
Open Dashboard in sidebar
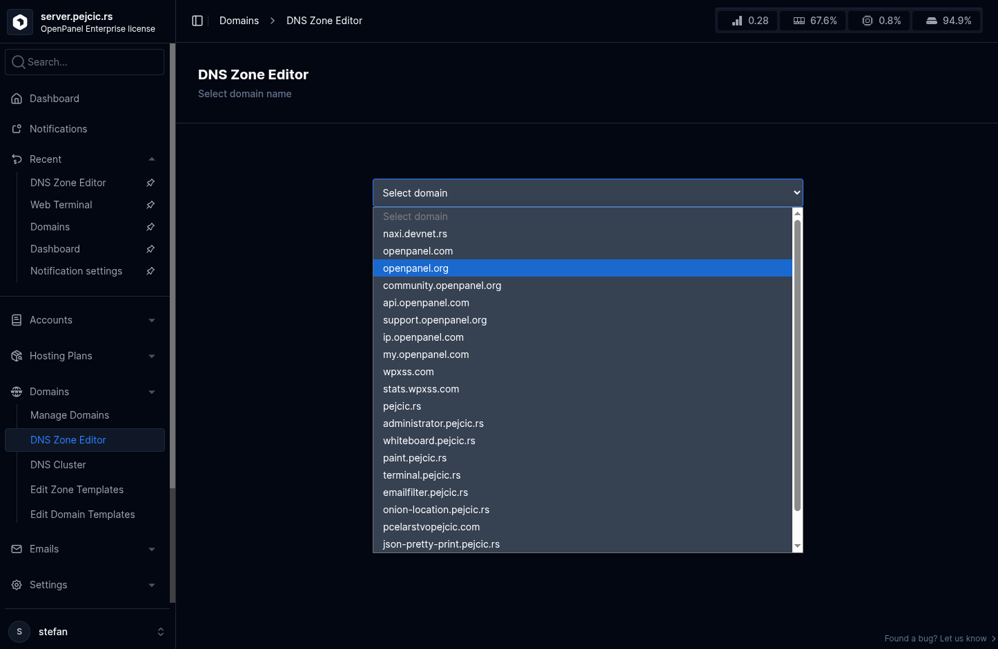pos(55,99)
